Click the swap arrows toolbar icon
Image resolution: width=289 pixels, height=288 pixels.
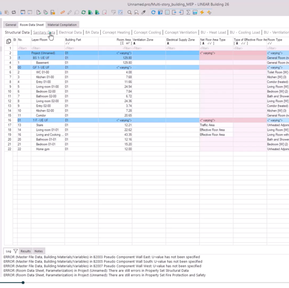click(14, 13)
